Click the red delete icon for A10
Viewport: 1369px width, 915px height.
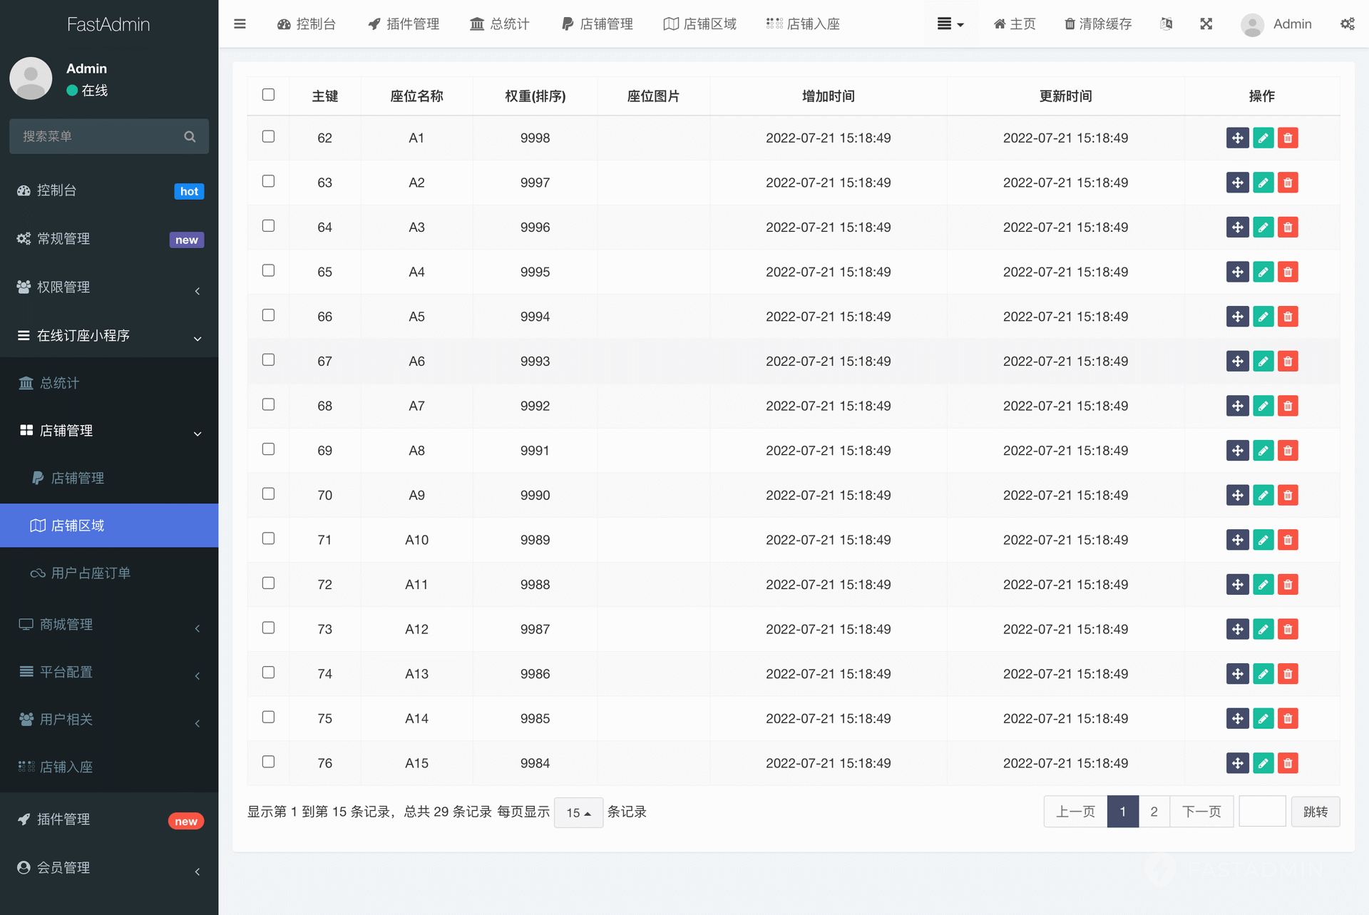coord(1288,540)
